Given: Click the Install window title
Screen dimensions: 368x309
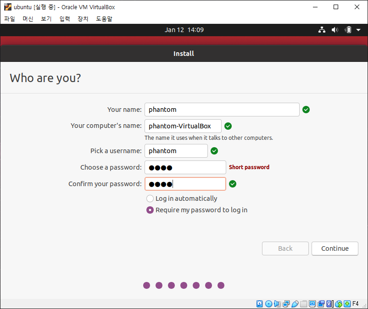Looking at the screenshot, I should coord(184,54).
